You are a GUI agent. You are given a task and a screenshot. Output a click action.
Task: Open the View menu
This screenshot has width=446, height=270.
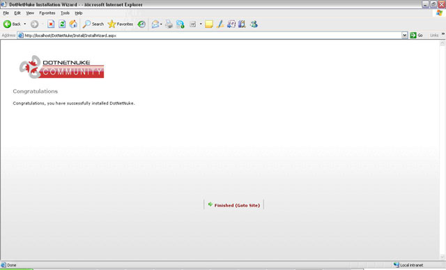30,13
